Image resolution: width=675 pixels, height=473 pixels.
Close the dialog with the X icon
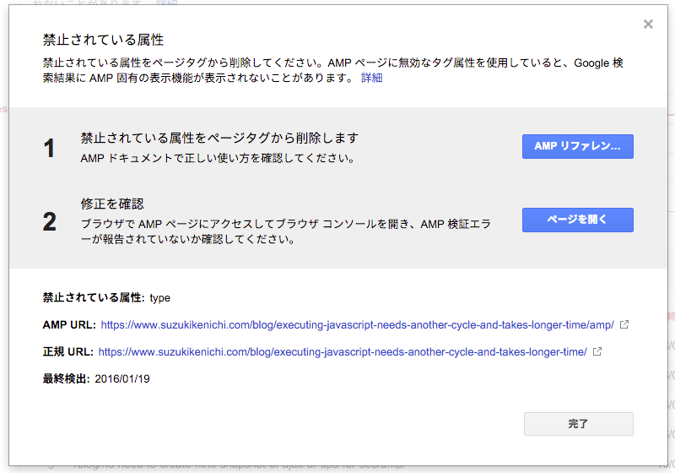[648, 24]
